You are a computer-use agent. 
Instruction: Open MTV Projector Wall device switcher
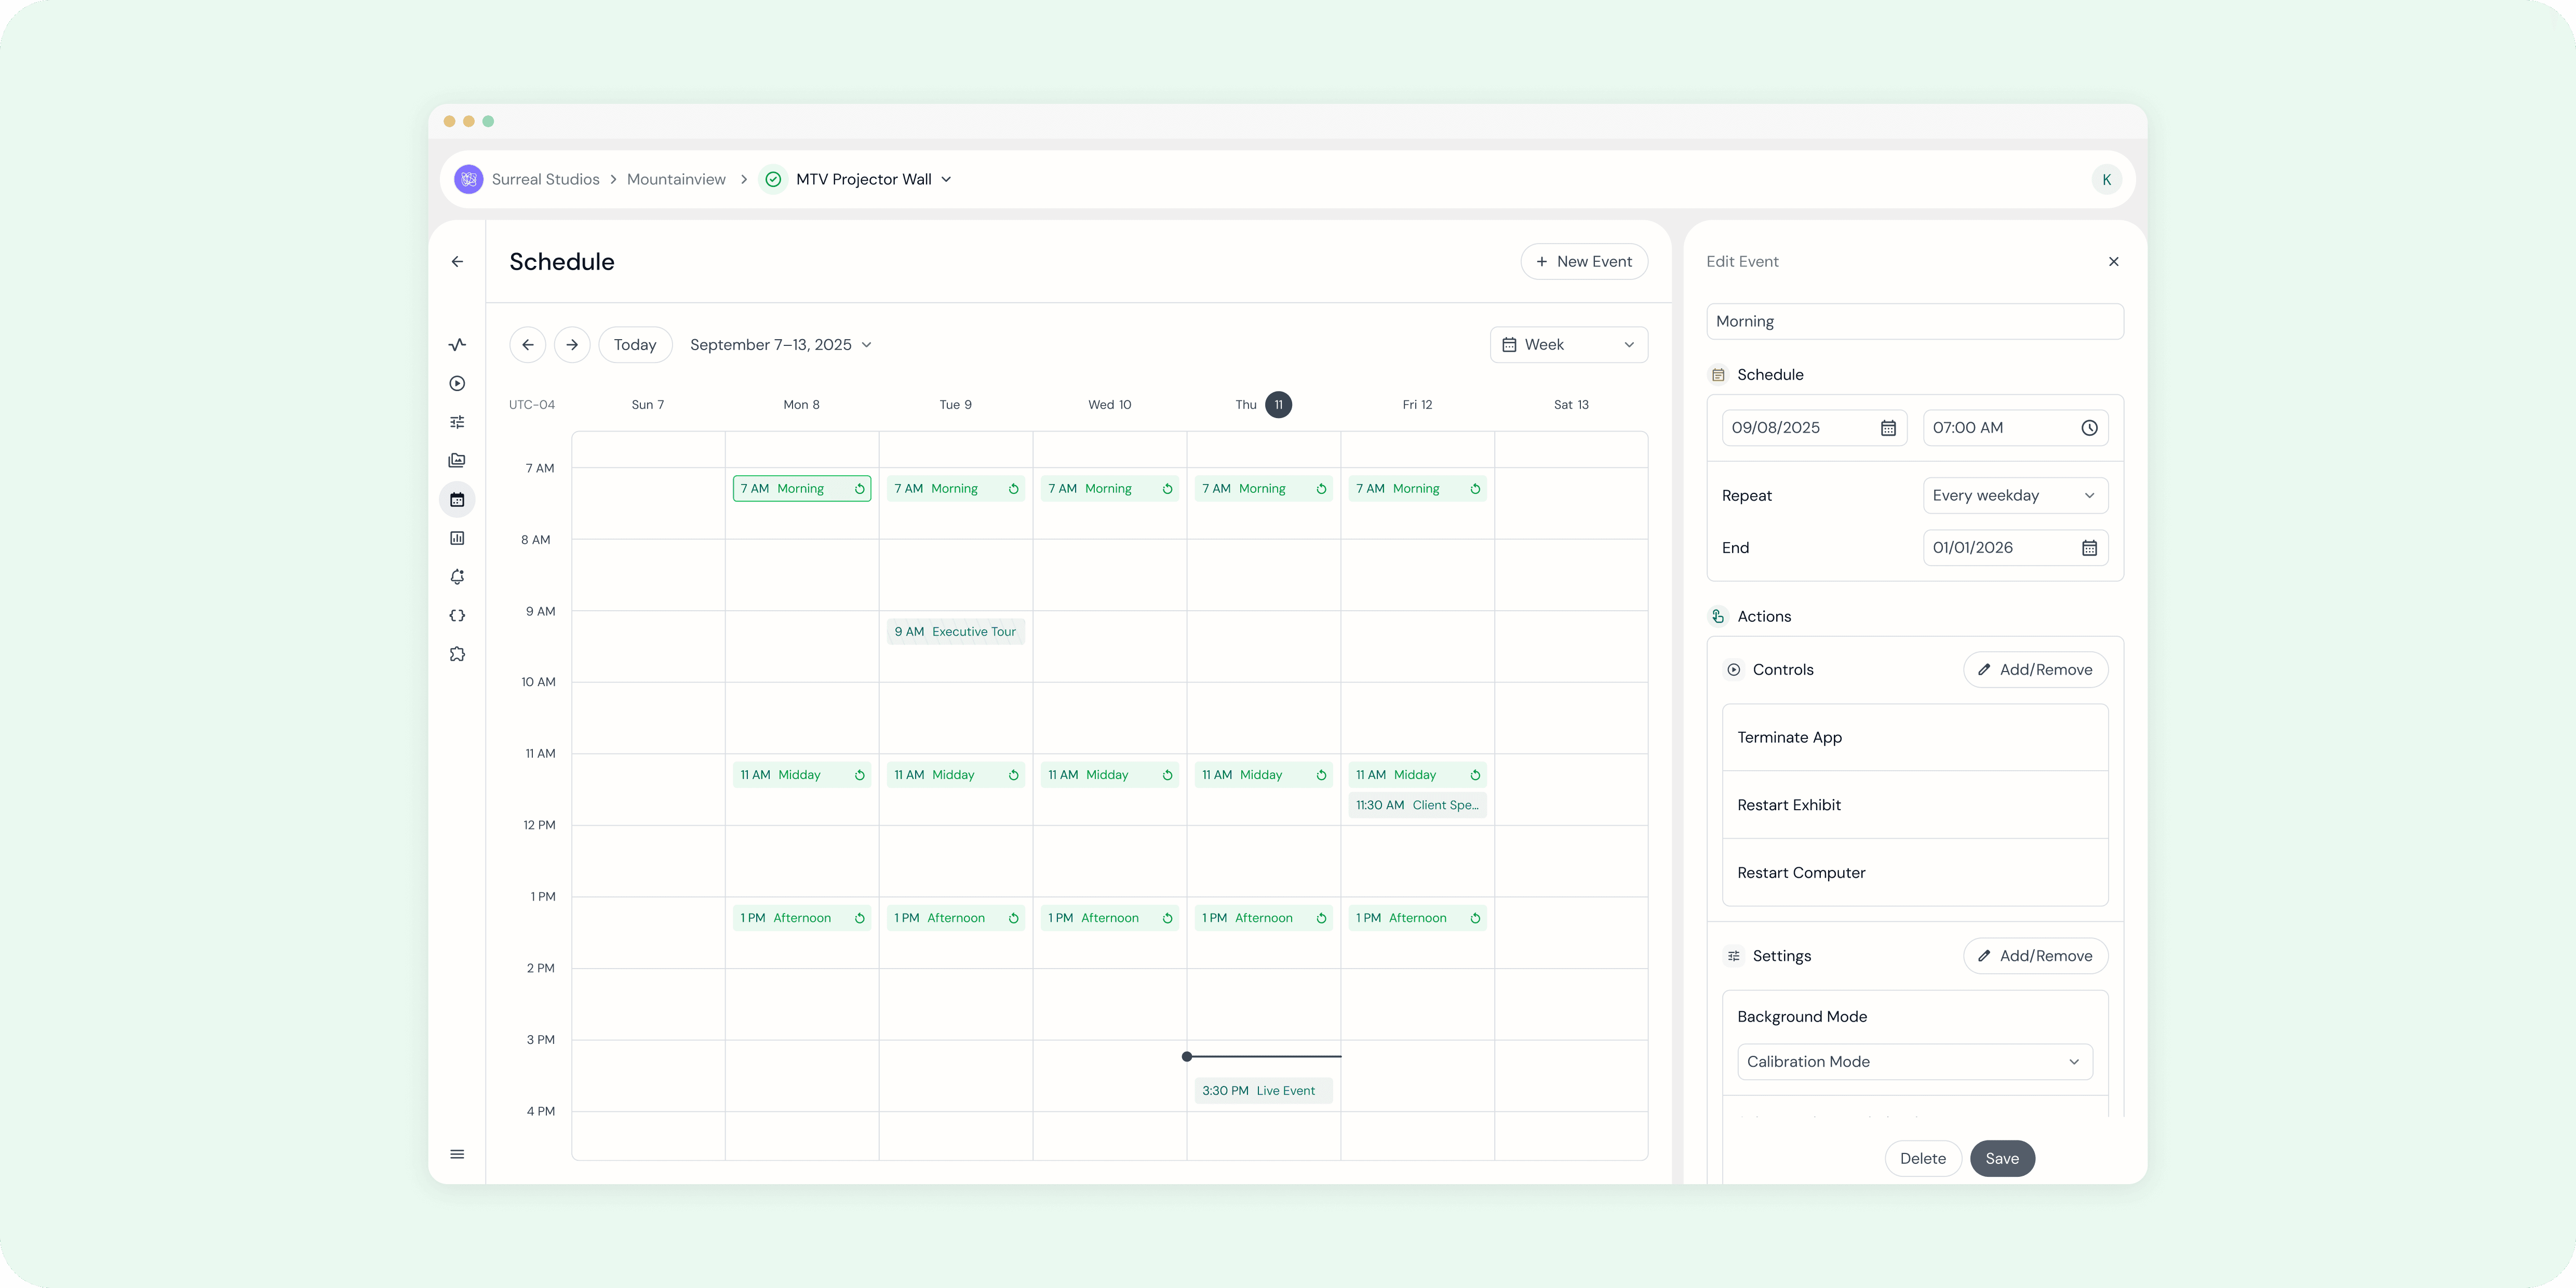click(873, 179)
